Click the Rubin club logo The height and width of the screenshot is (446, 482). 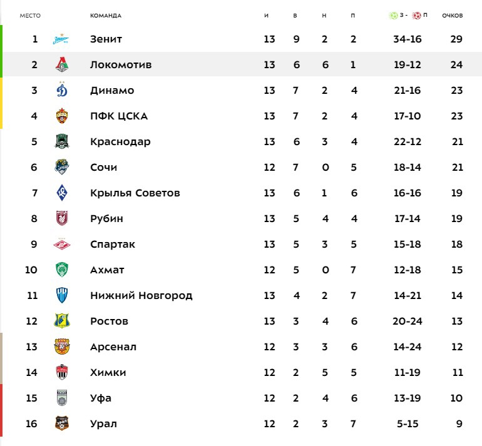(61, 219)
